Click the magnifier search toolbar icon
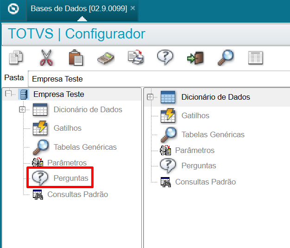The height and width of the screenshot is (248, 290). 226,57
